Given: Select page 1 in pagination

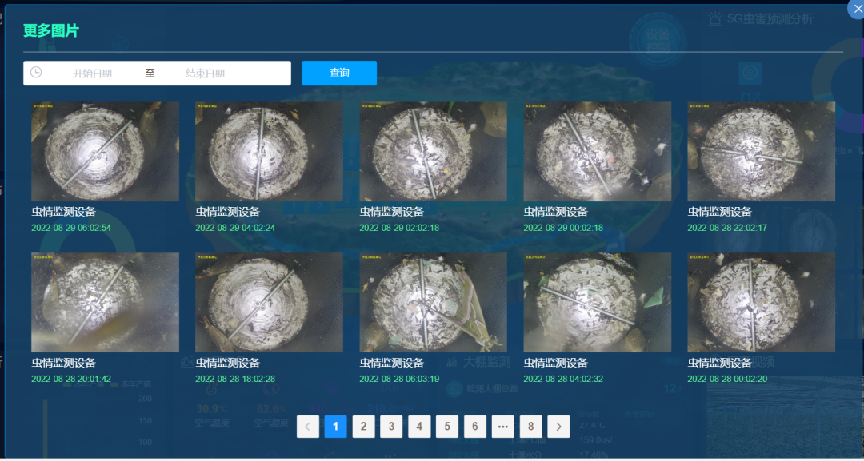Looking at the screenshot, I should [x=335, y=427].
